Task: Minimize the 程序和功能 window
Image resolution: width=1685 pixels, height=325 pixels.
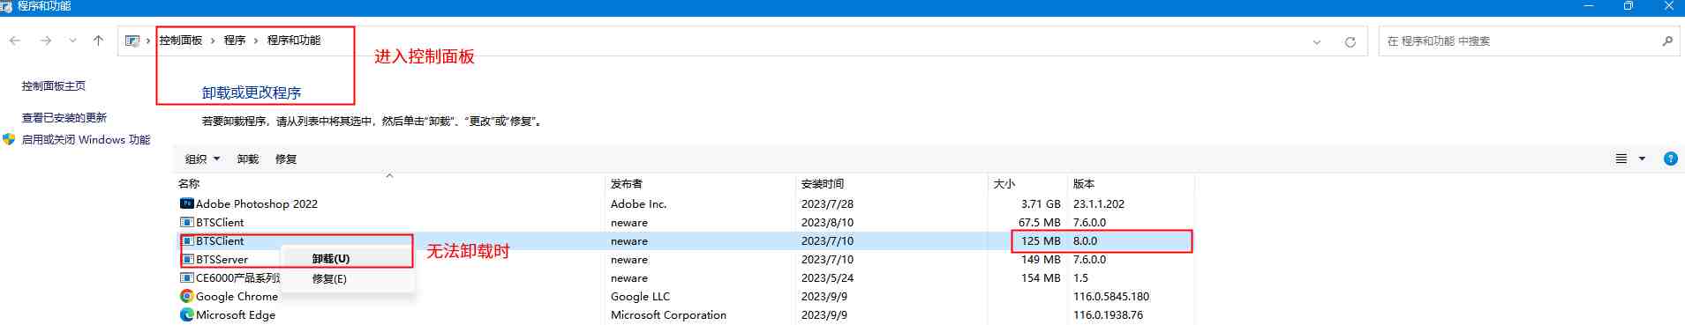Action: (1588, 6)
